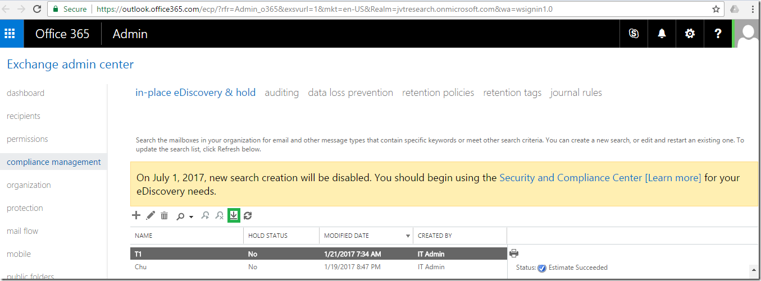Click the search magnifier icon in the toolbar
Image resolution: width=761 pixels, height=281 pixels.
181,216
